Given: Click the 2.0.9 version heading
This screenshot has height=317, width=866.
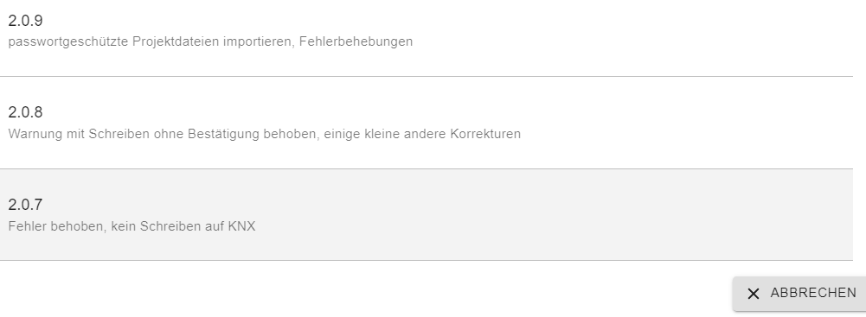Looking at the screenshot, I should (x=25, y=21).
